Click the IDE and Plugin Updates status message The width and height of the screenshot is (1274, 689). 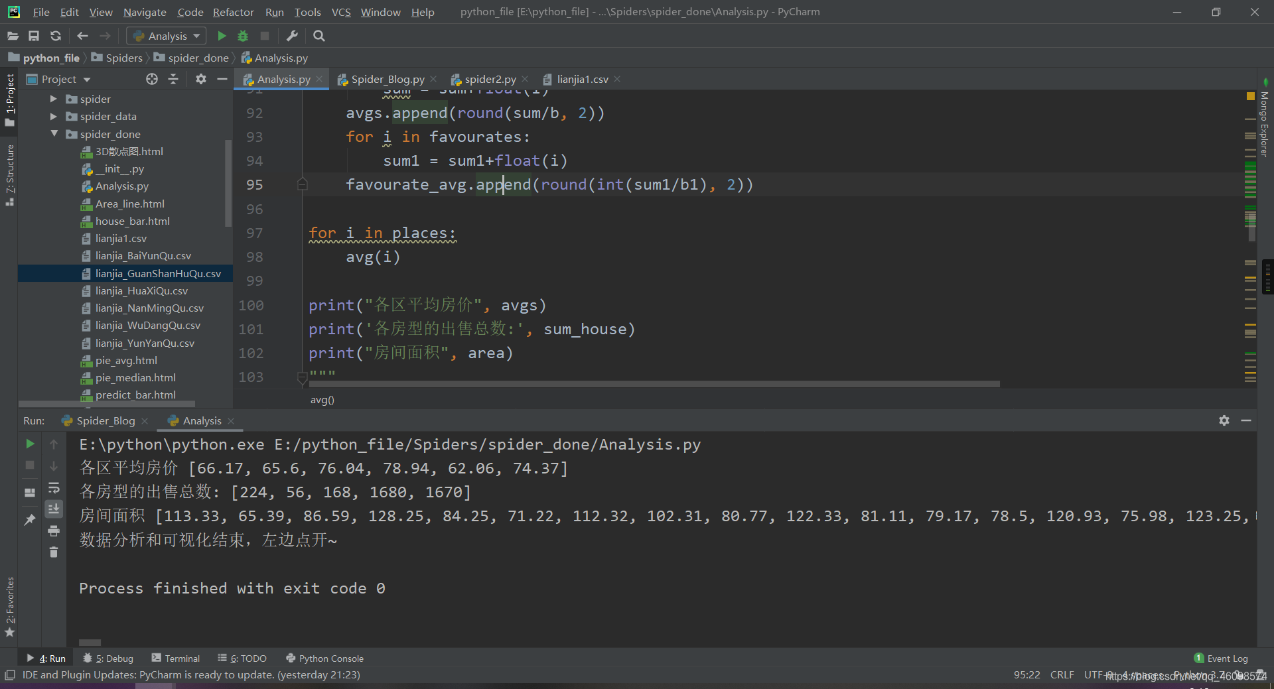click(191, 674)
